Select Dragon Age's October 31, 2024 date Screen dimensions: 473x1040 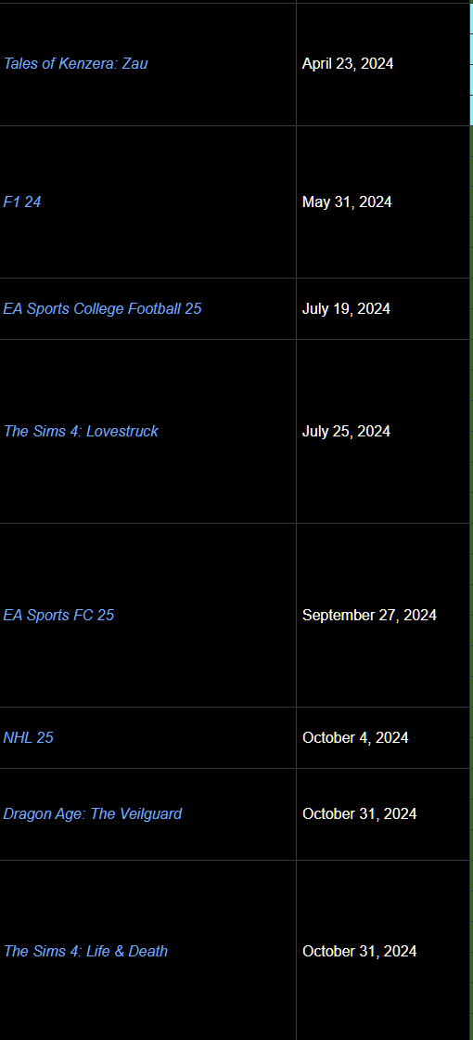click(x=383, y=813)
